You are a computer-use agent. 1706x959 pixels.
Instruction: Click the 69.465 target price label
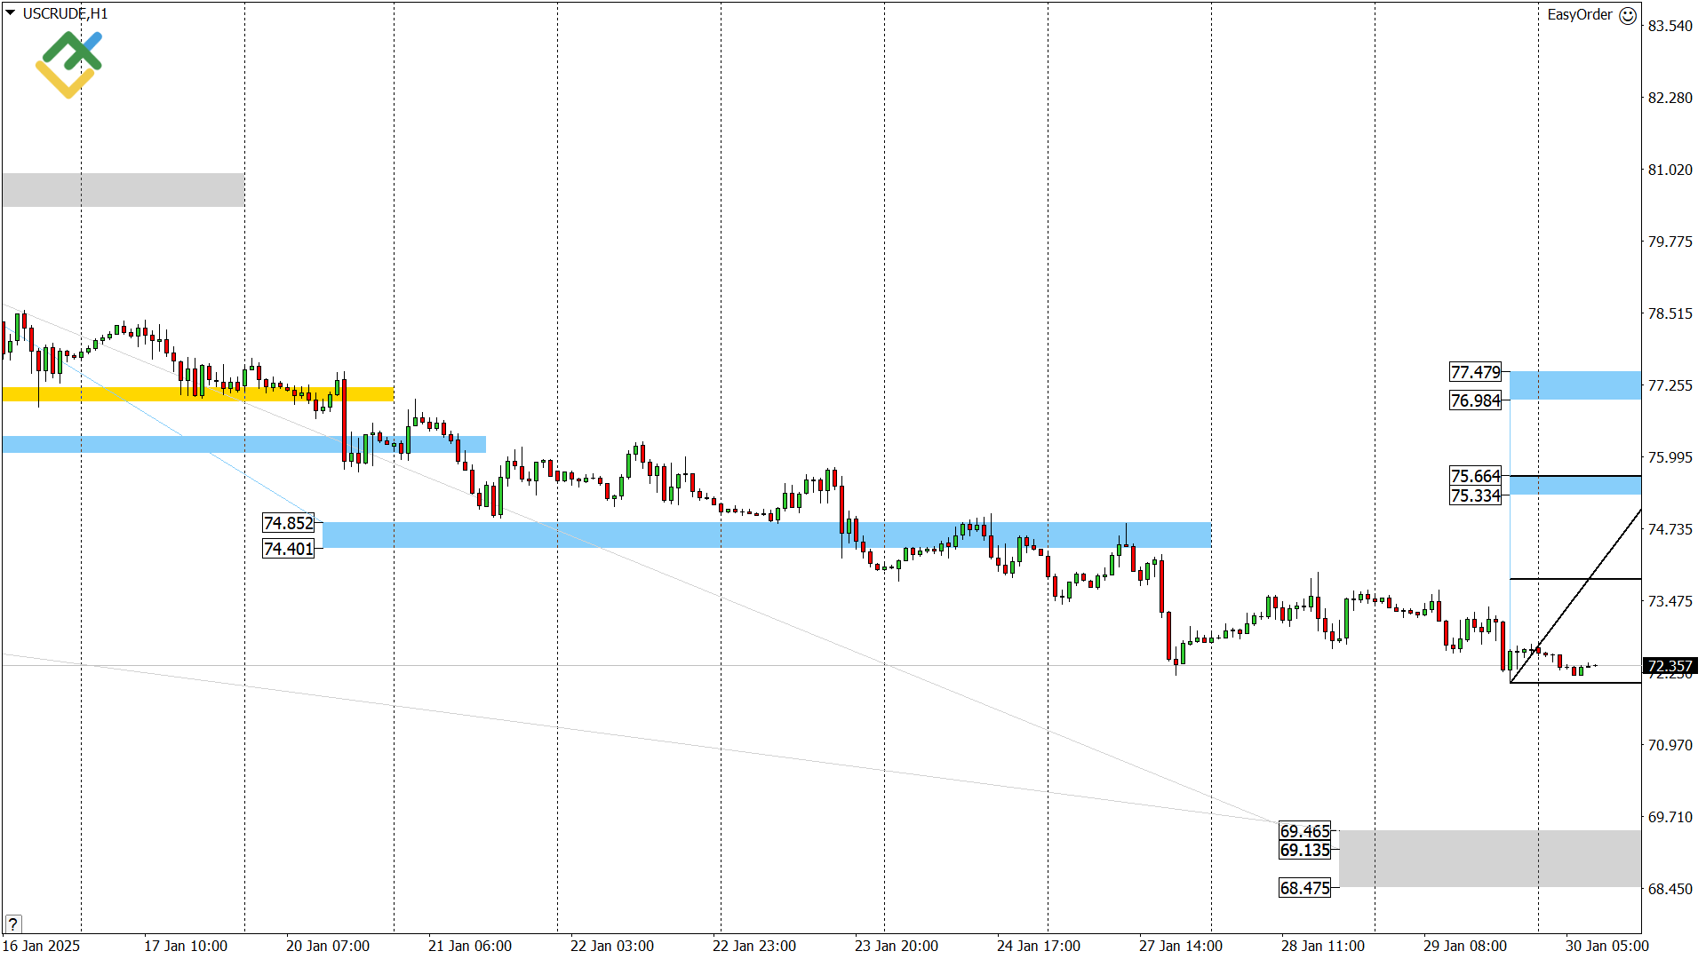tap(1304, 831)
